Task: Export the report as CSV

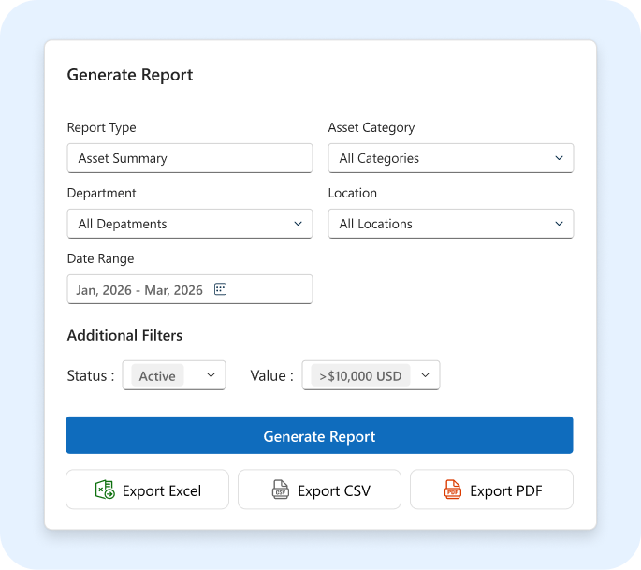Action: click(x=319, y=490)
